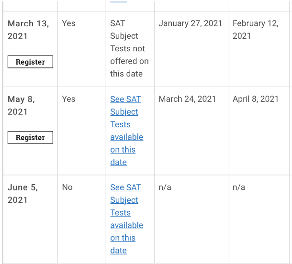
Task: Click 'available' word in May row link
Action: pos(127,137)
